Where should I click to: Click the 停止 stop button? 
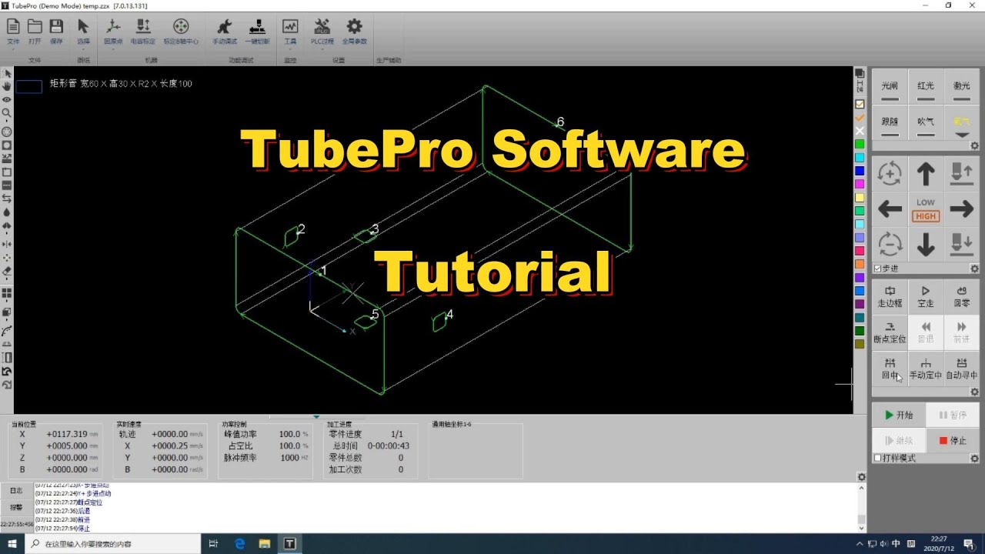tap(951, 441)
